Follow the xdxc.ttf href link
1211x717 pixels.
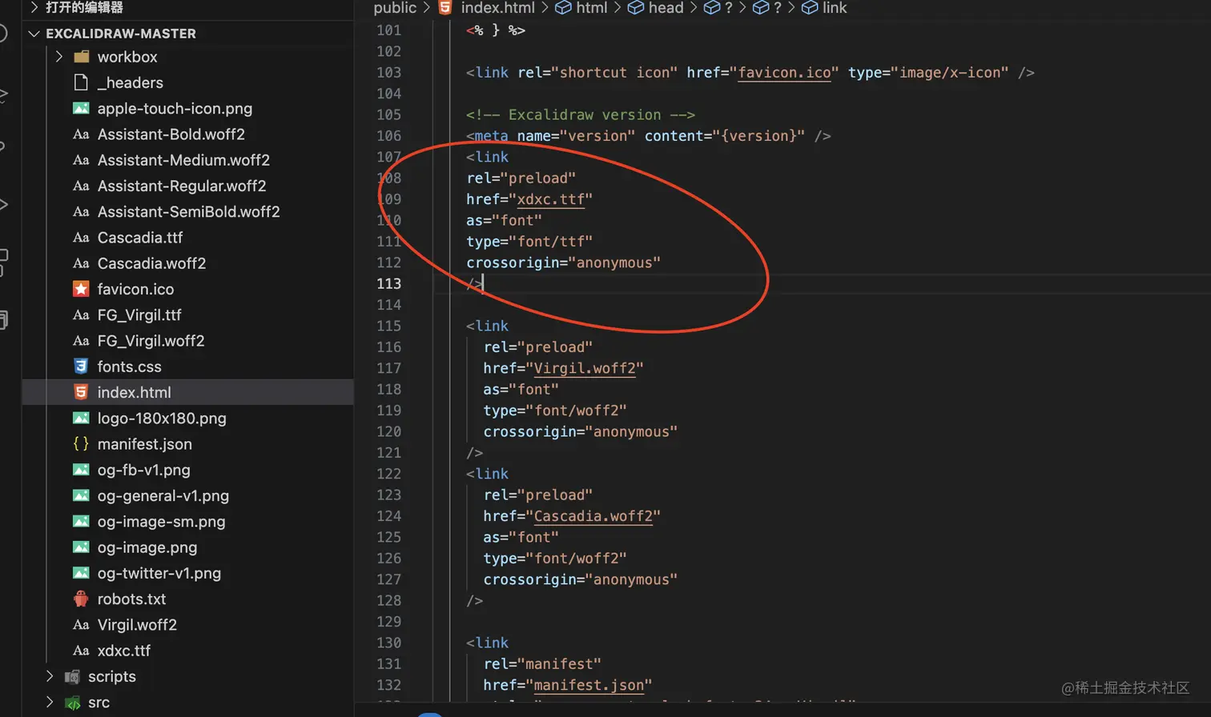point(550,199)
